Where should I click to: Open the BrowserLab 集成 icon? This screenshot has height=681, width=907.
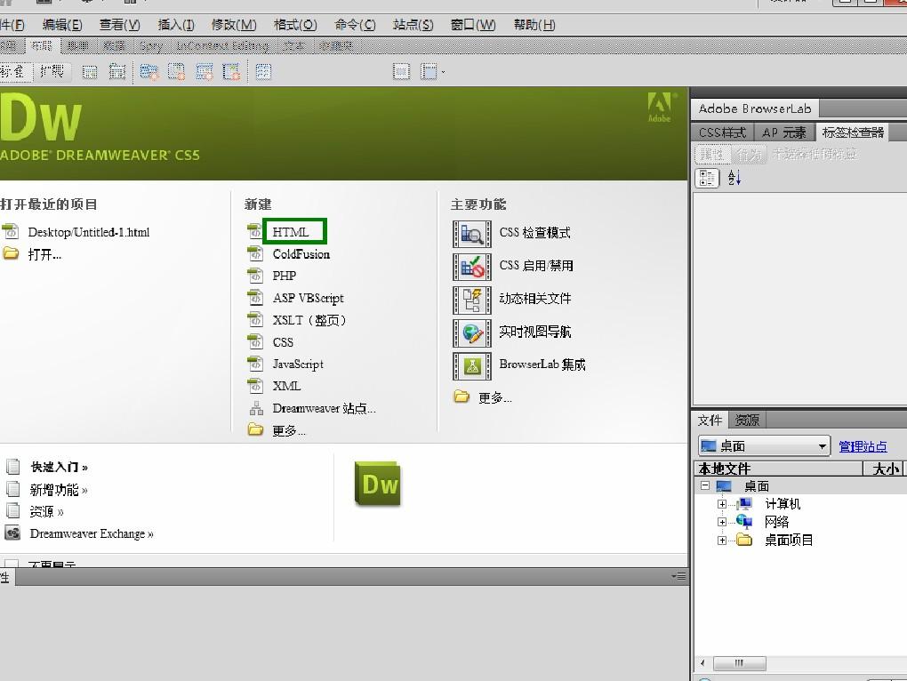471,365
